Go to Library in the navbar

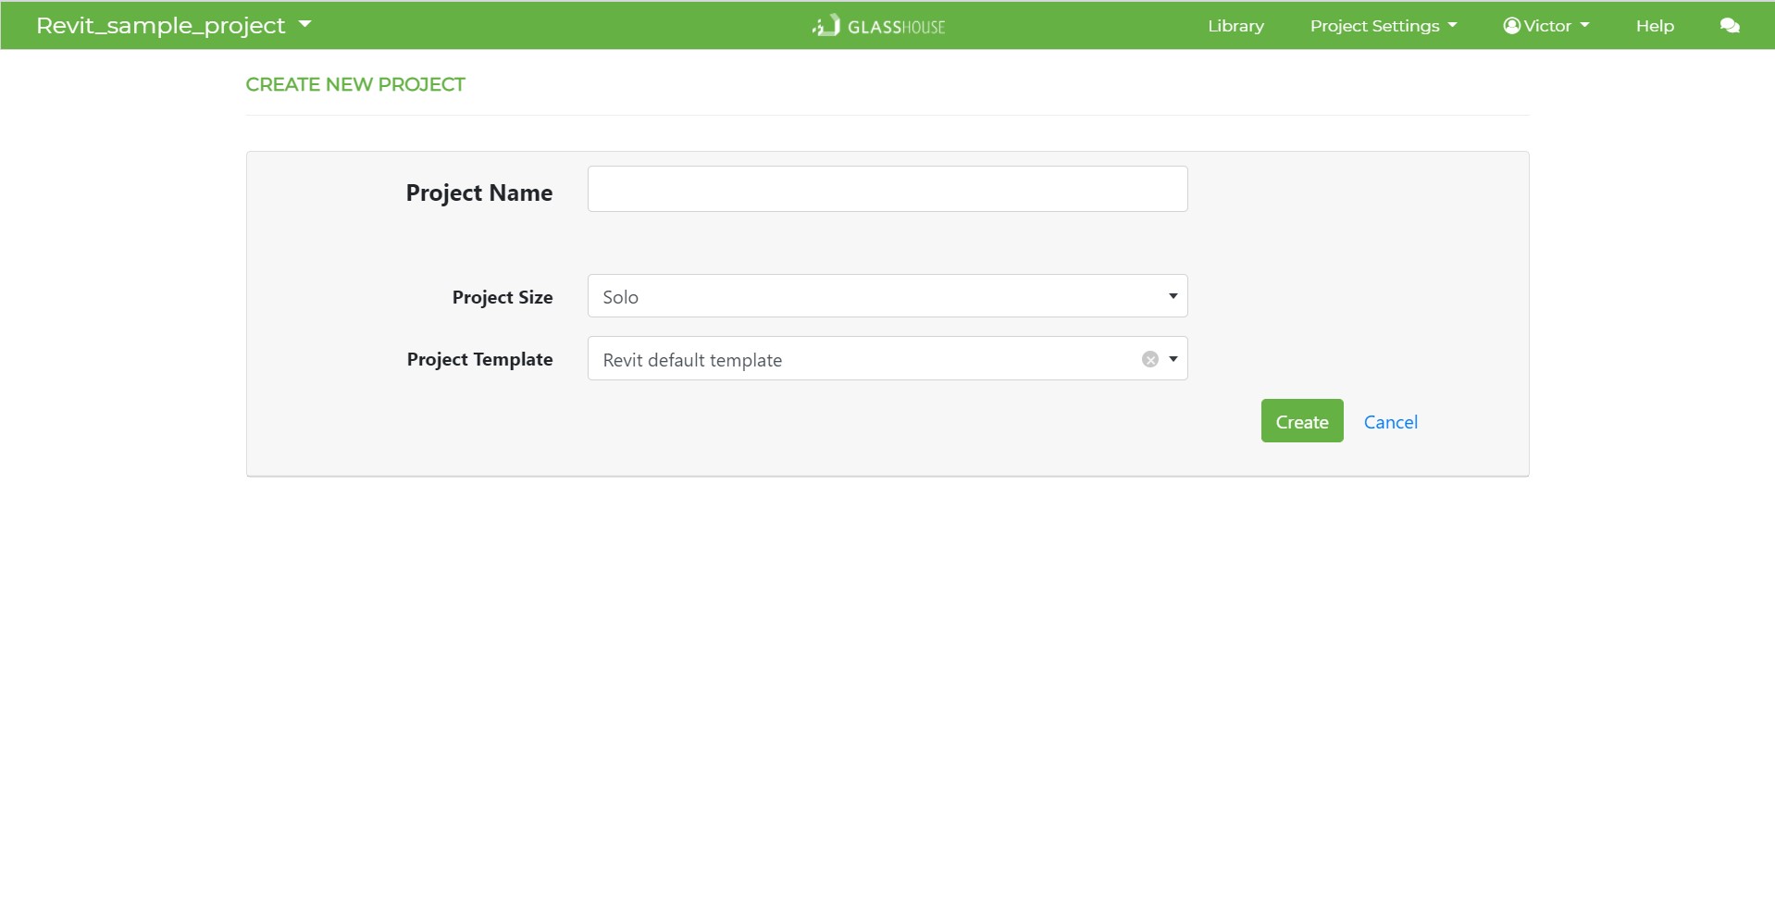1235,26
